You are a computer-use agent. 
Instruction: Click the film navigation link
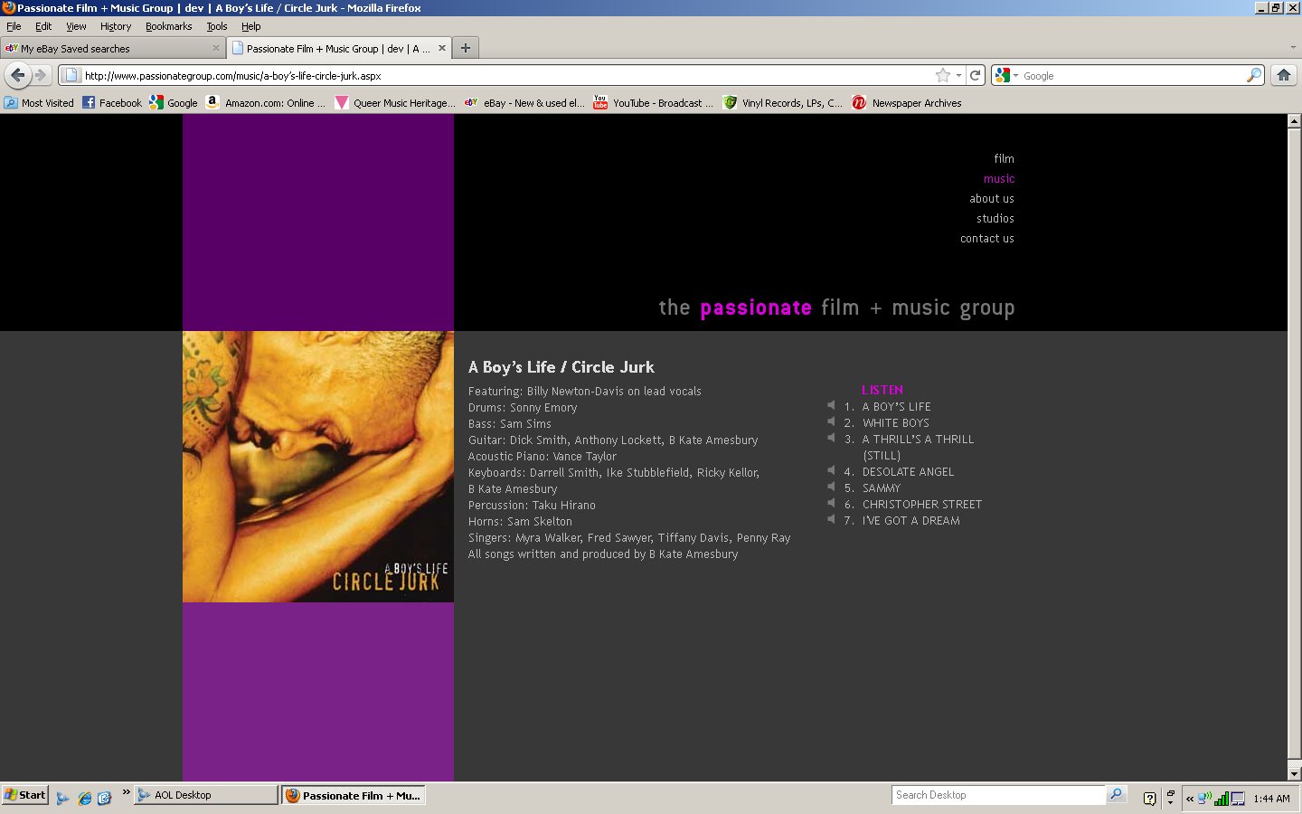coord(1004,158)
